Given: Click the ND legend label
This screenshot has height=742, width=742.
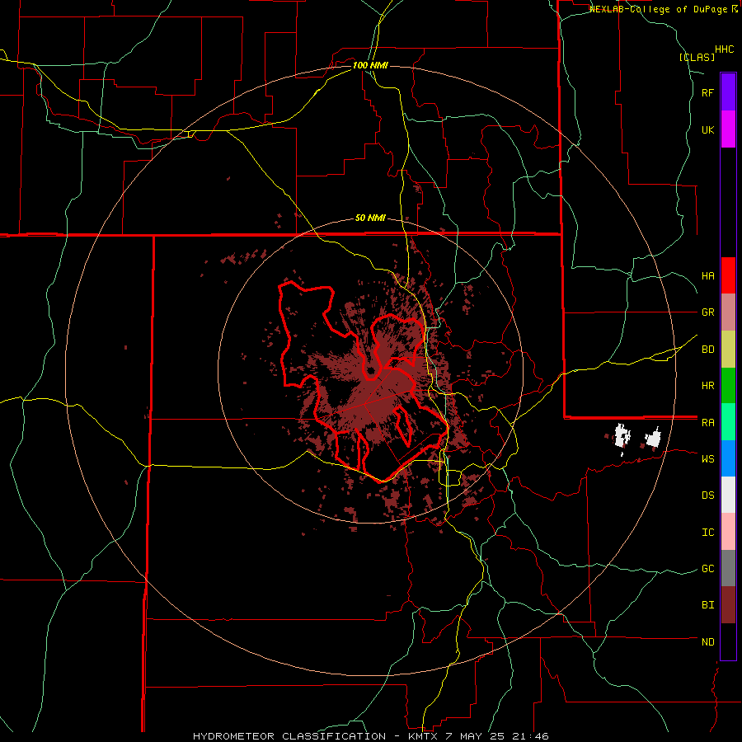Looking at the screenshot, I should 707,642.
